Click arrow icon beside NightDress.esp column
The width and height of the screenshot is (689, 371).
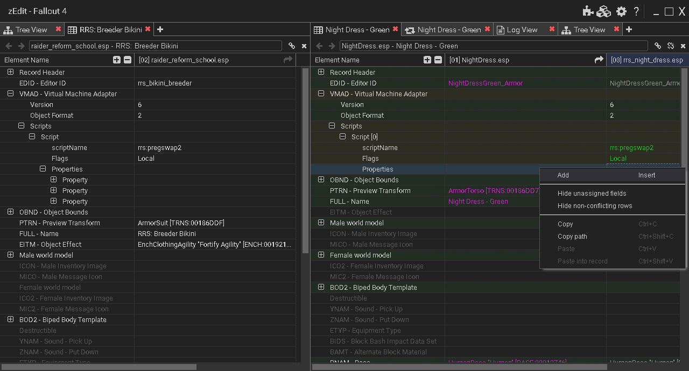pos(599,60)
